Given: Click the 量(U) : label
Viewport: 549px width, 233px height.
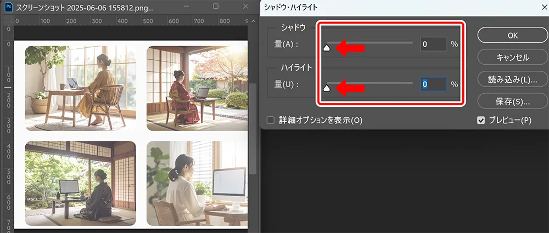Looking at the screenshot, I should (x=286, y=84).
